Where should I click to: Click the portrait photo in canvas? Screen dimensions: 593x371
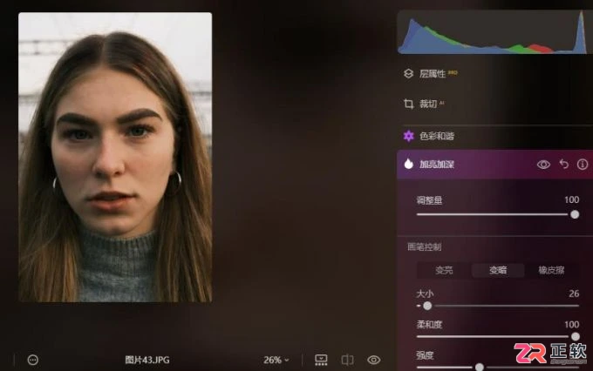point(115,157)
